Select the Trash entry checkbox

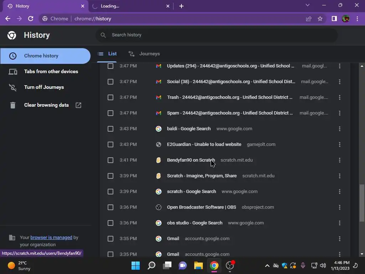click(110, 97)
